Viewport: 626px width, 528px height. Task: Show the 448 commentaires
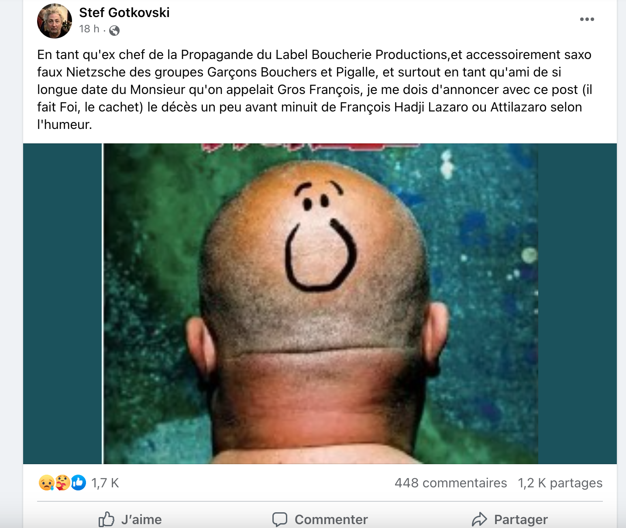pyautogui.click(x=451, y=483)
